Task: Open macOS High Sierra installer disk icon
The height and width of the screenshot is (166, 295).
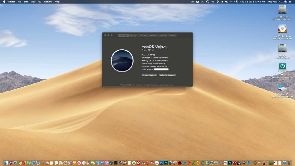Action: point(282,29)
